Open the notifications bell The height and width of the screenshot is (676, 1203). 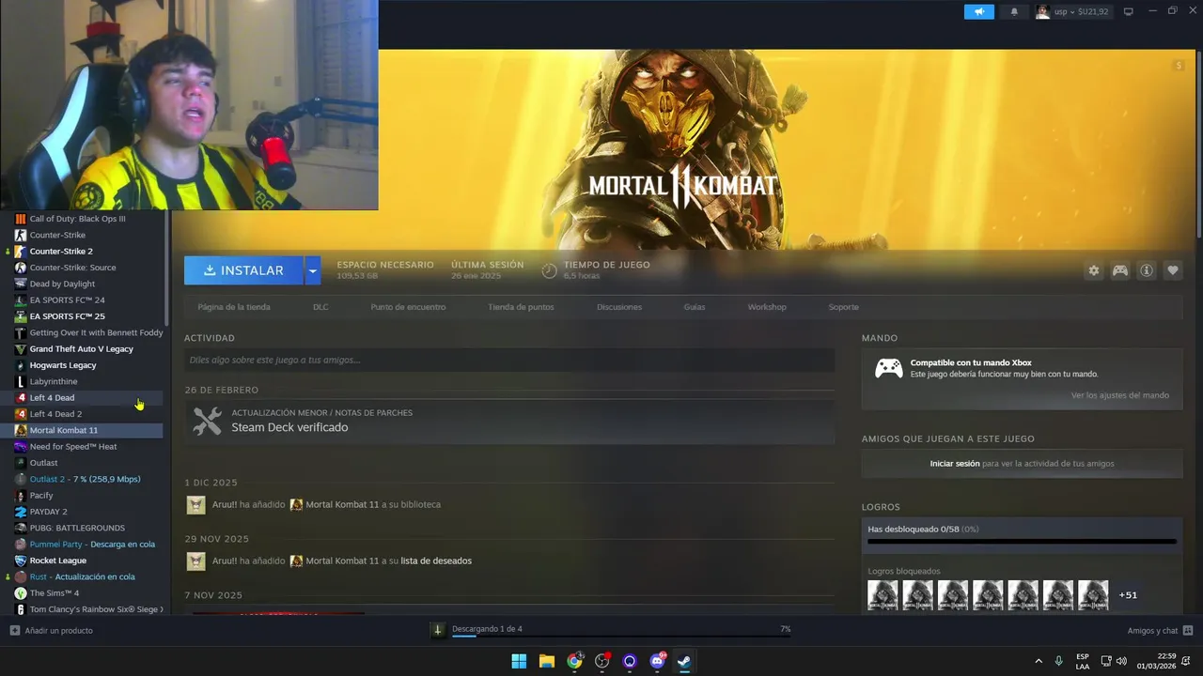(x=1014, y=11)
